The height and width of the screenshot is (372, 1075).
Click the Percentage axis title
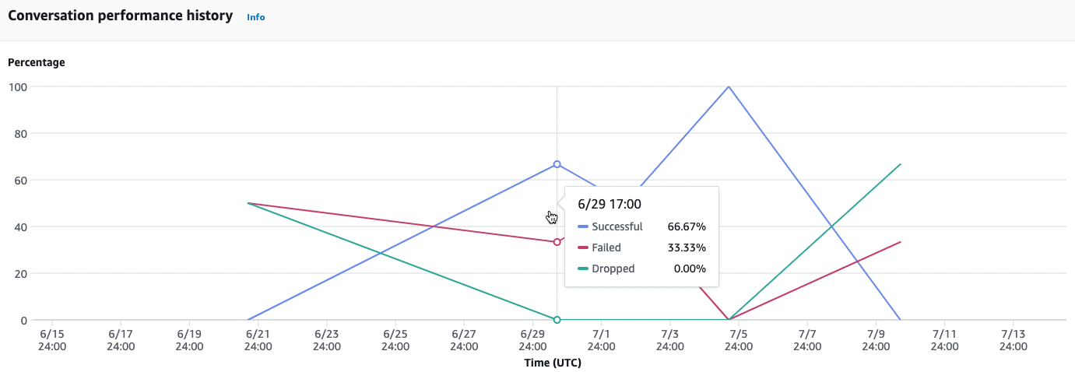pyautogui.click(x=37, y=62)
